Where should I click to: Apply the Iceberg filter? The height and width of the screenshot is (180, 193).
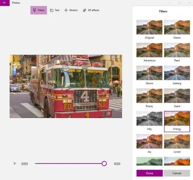177,73
